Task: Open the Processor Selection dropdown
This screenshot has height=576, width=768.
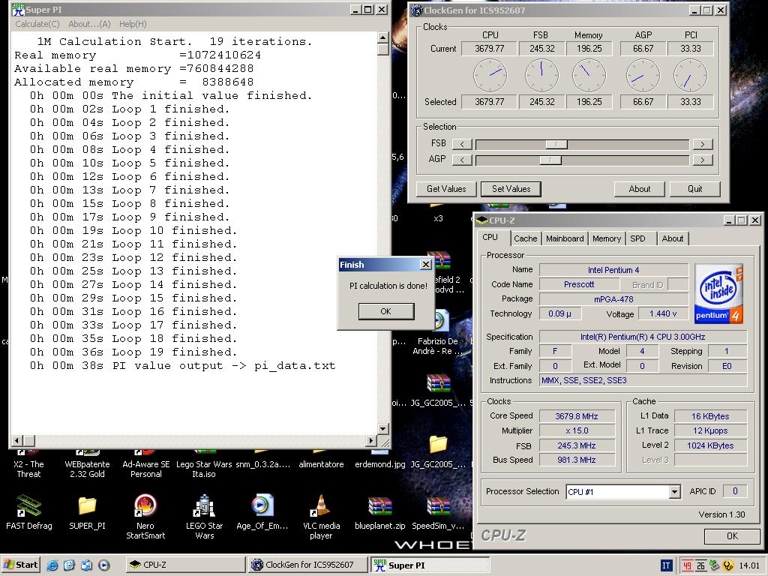Action: pos(674,492)
